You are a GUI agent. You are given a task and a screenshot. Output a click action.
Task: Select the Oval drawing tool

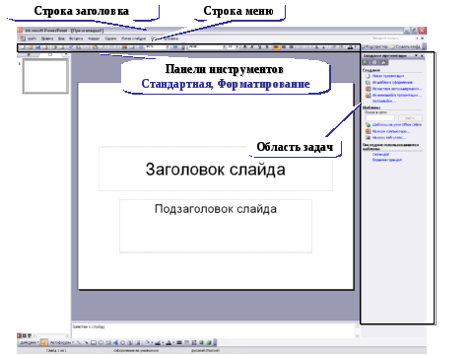tap(101, 342)
